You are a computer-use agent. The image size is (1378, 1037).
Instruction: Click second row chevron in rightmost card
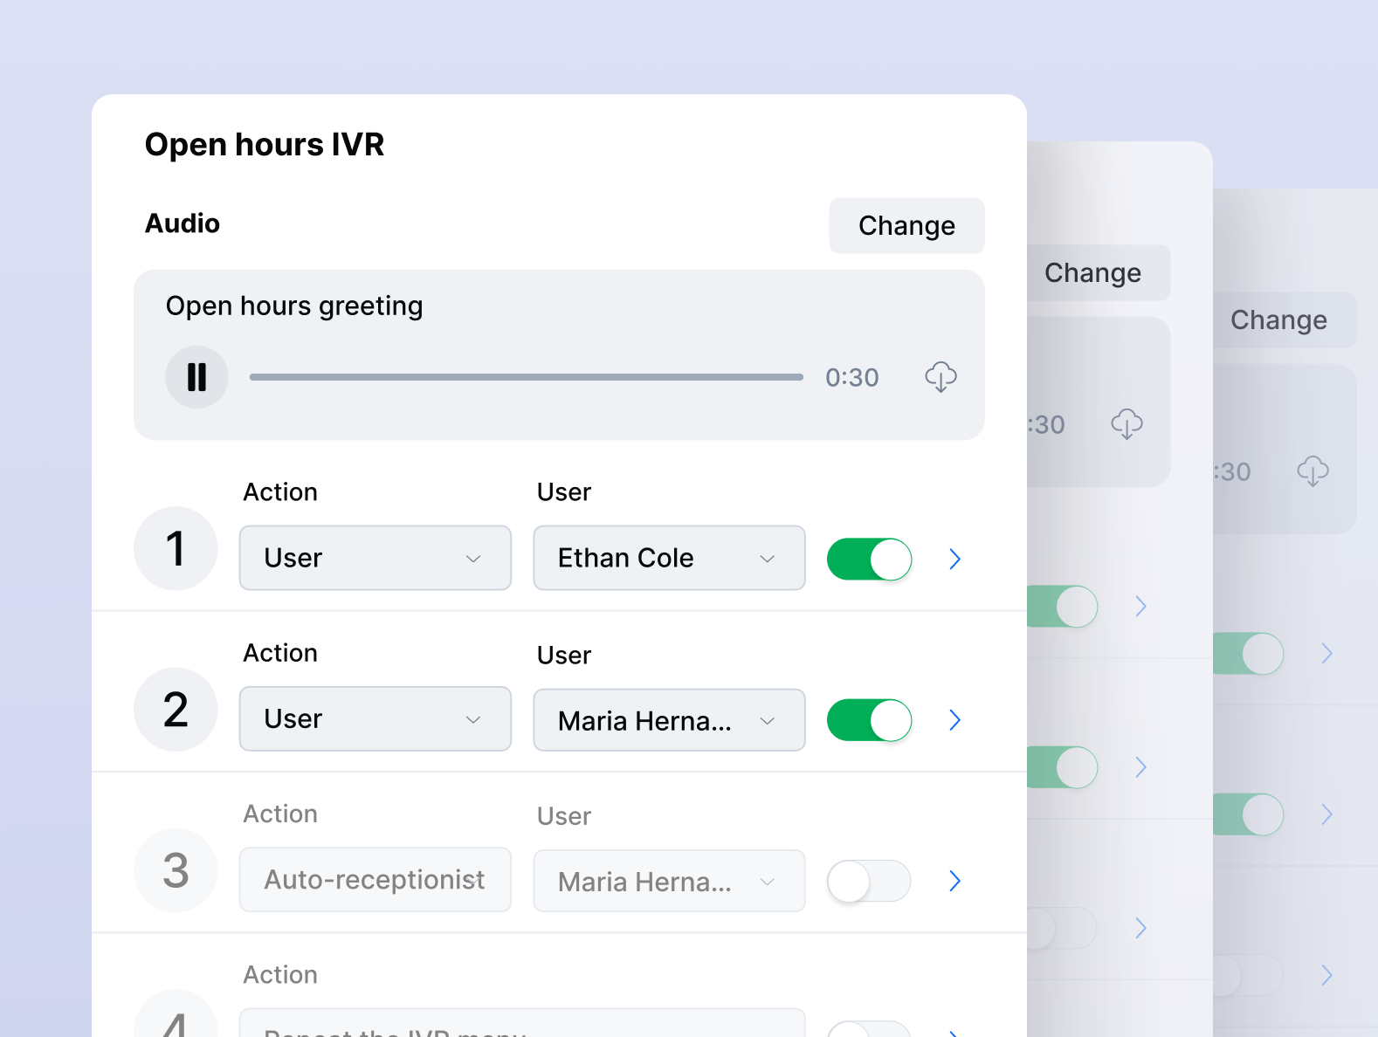point(1326,814)
